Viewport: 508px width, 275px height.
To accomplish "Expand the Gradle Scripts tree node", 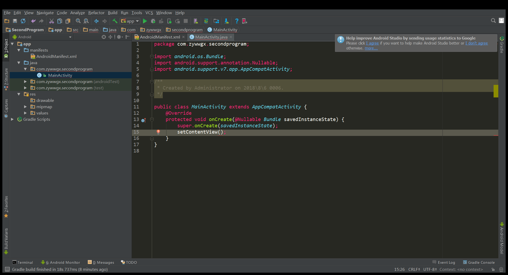I will pos(12,119).
